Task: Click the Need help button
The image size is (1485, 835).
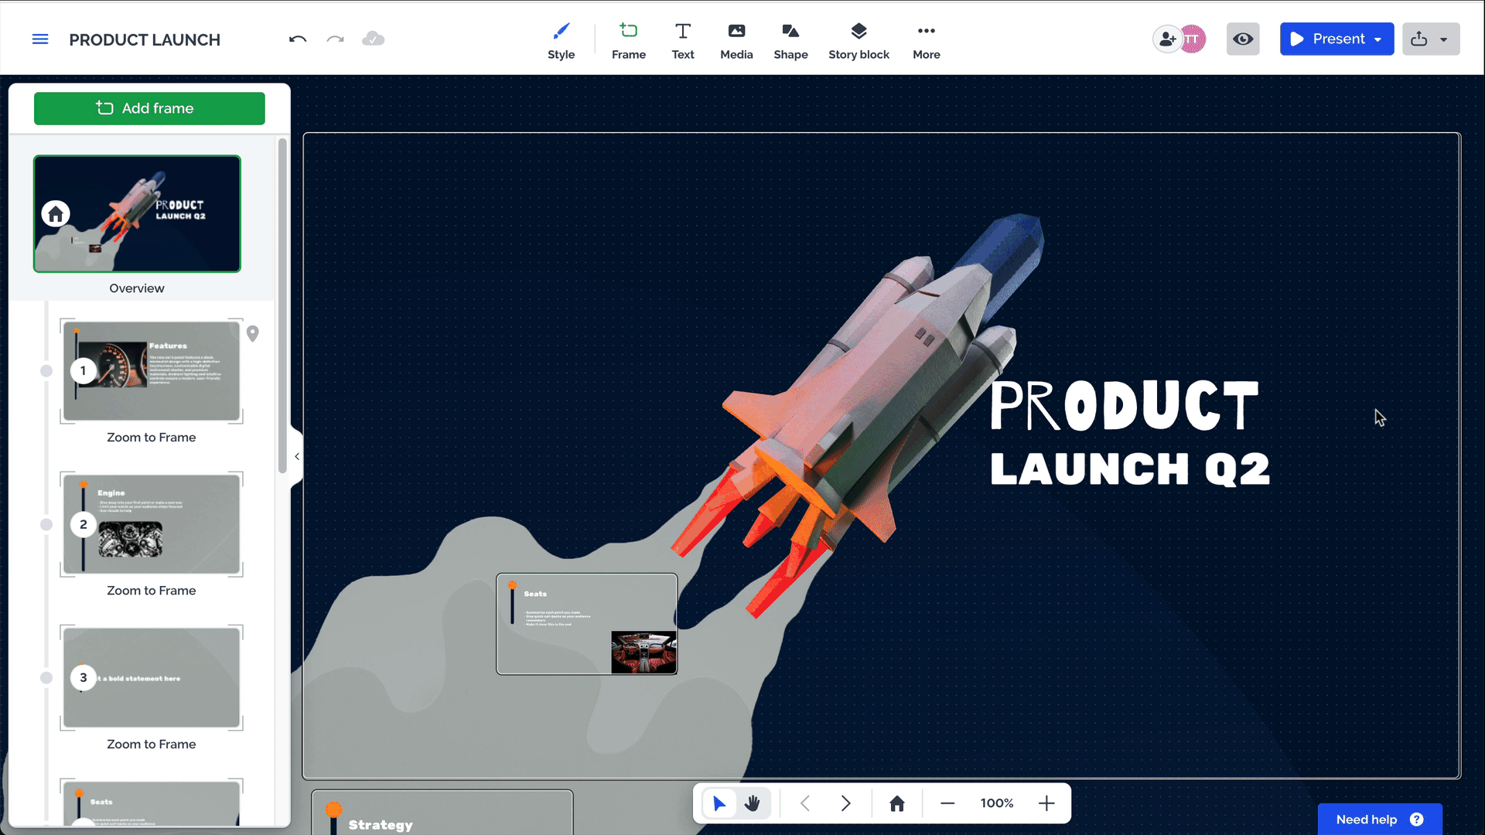Action: click(1379, 819)
